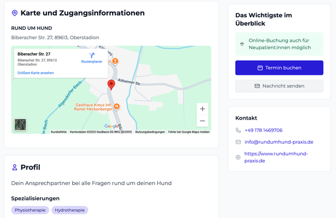Click the orange cocktail bar map marker

click(115, 61)
